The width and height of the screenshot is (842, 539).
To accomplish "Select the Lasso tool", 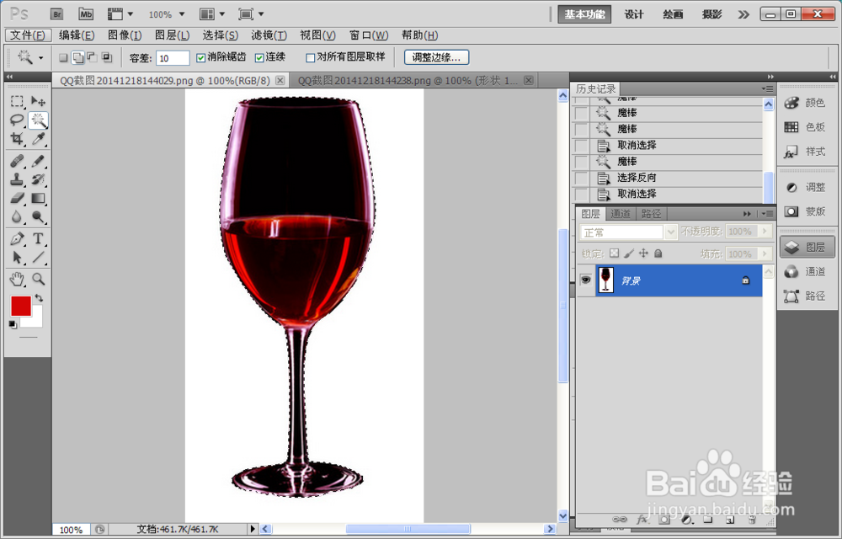I will (17, 120).
